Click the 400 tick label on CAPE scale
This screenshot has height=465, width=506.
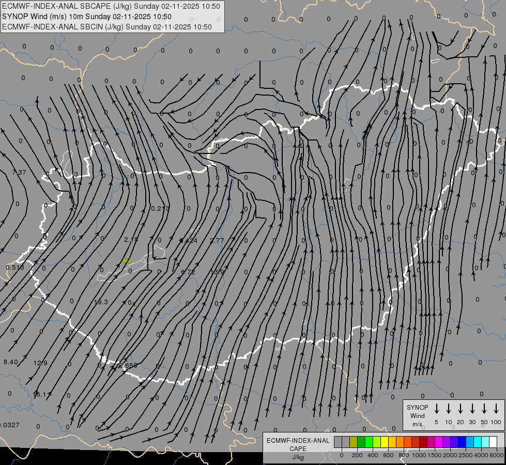(373, 455)
